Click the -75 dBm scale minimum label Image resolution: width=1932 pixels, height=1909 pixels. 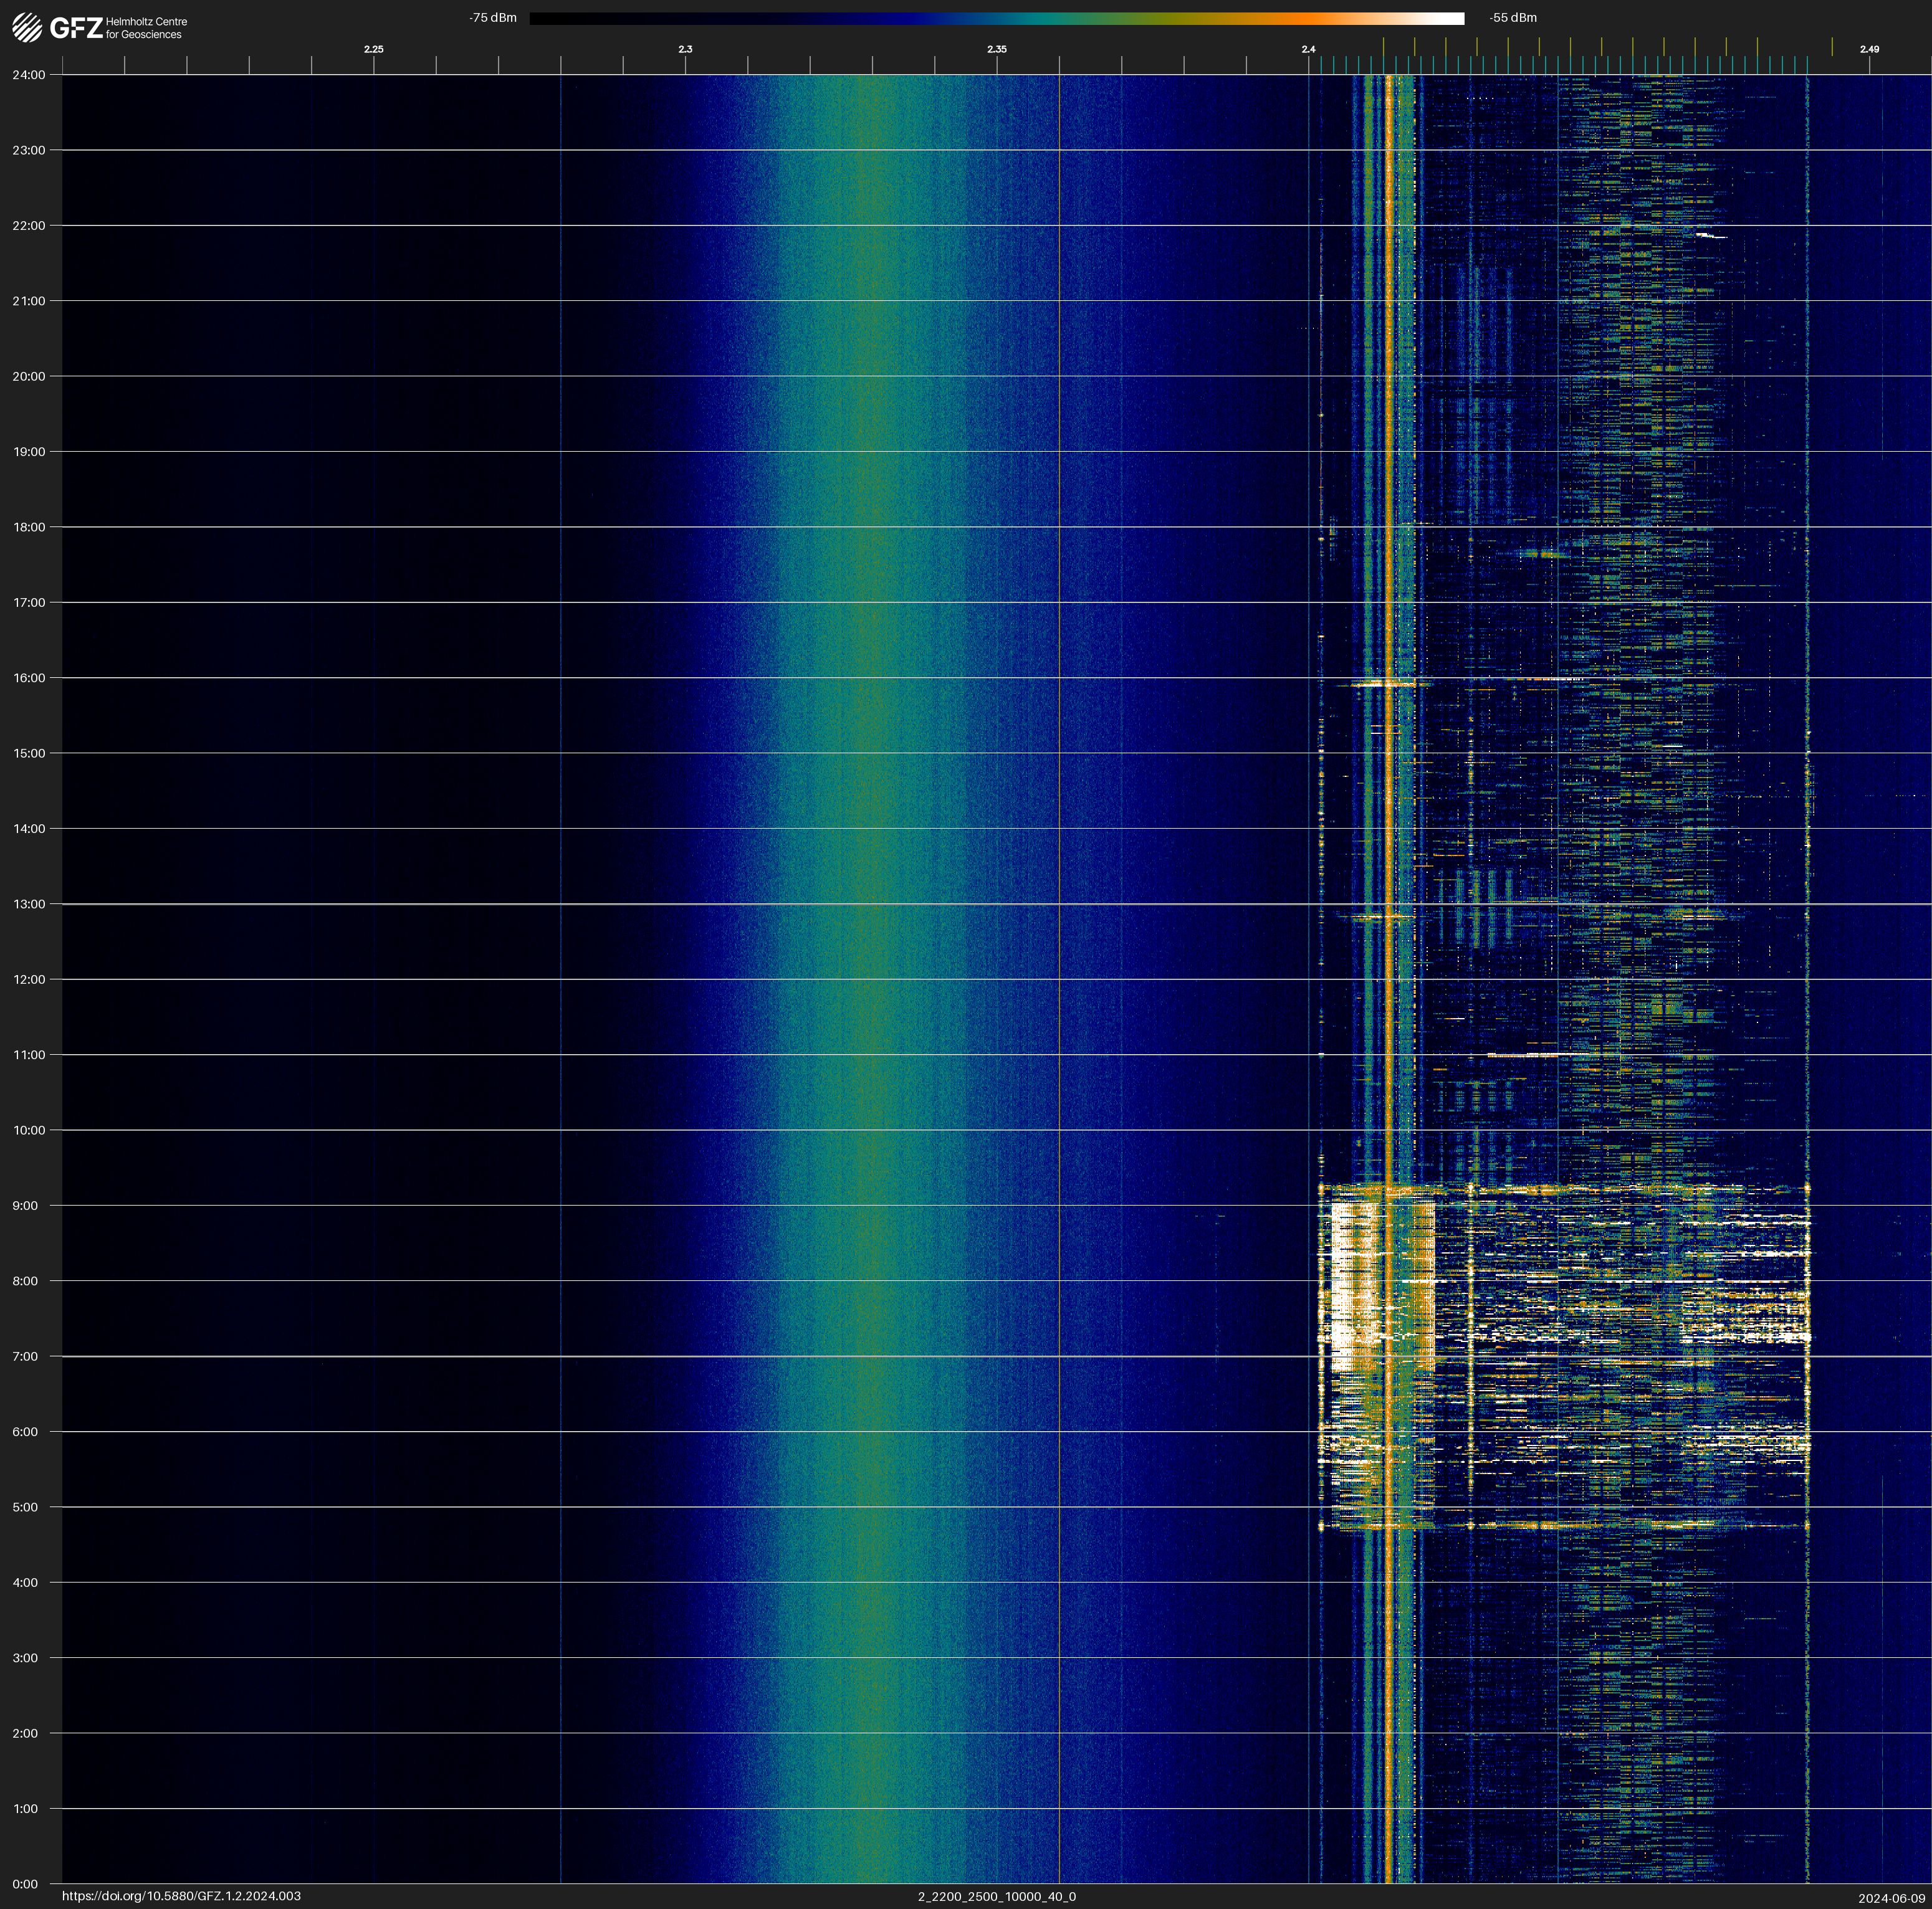coord(493,18)
